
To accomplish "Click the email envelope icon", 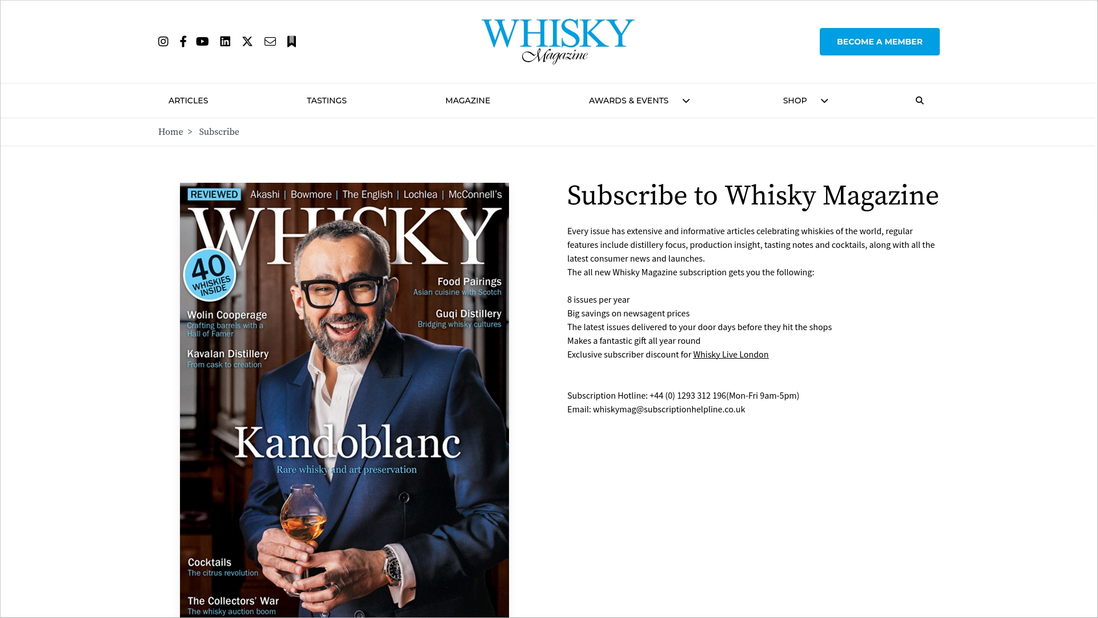I will [x=270, y=42].
